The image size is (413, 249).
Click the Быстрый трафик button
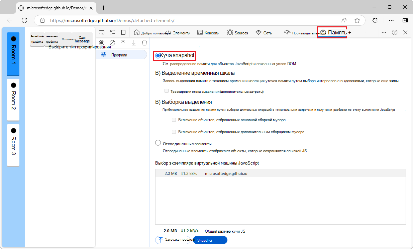pos(37,39)
